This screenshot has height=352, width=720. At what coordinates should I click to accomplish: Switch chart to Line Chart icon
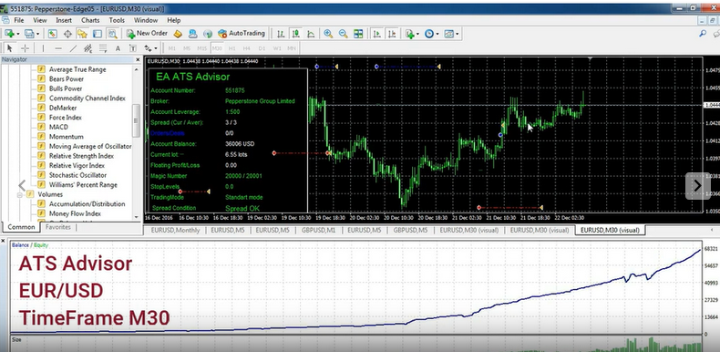tap(311, 34)
